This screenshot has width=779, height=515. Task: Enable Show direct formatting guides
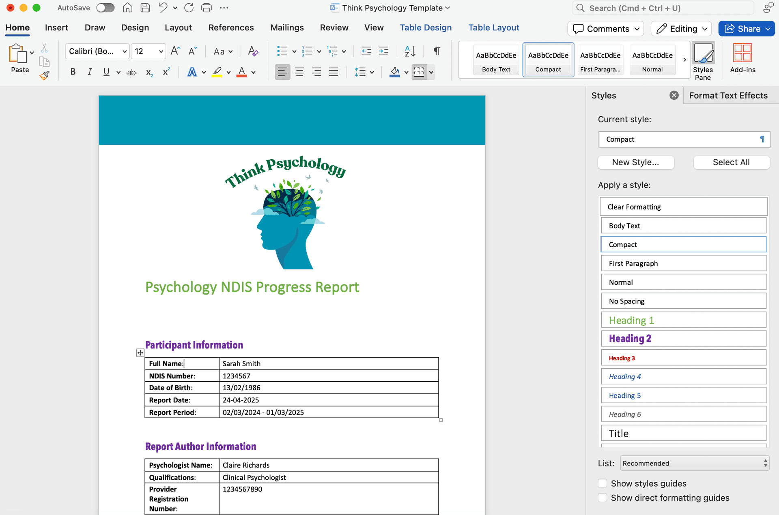click(602, 498)
